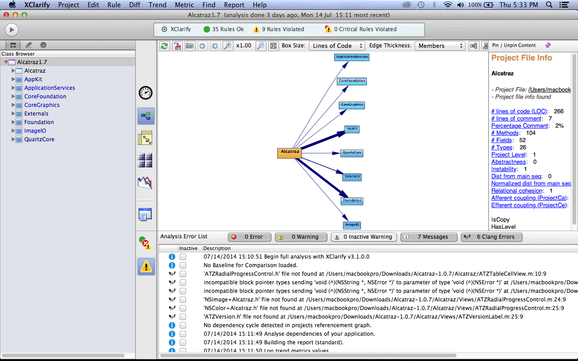Take a graph snapshot with camera icon
Image resolution: width=578 pixels, height=361 pixels.
tap(190, 46)
